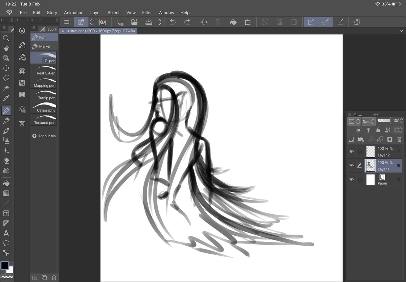Expand canvas tab list chevron at right
This screenshot has height=282, width=406.
(x=401, y=31)
